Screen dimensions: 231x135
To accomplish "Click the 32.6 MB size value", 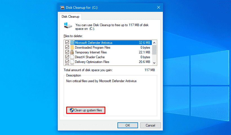I will (144, 43).
